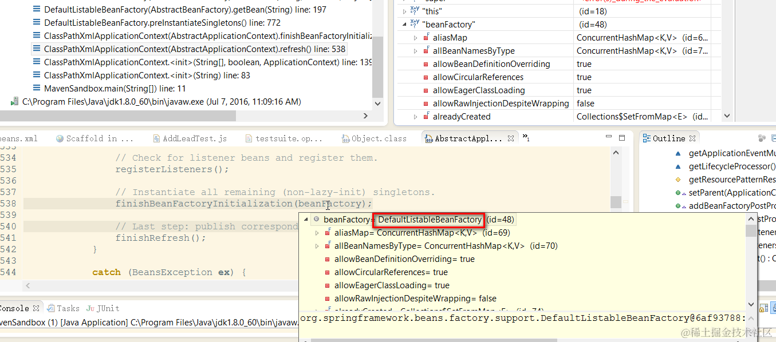Switch to the Tasks view tab
Viewport: 776px width, 342px height.
tap(64, 308)
